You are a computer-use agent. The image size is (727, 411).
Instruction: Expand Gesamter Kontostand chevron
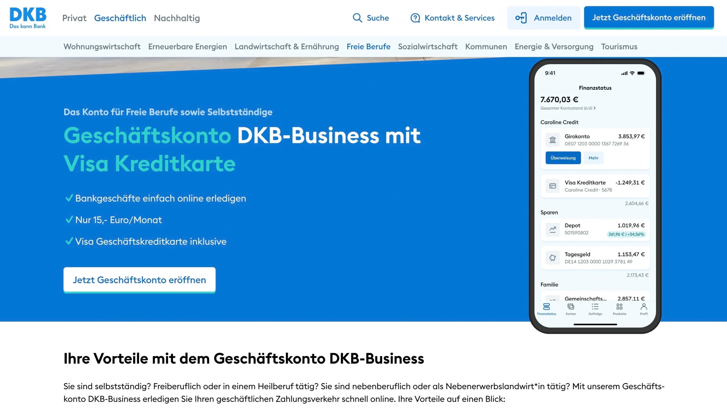[595, 108]
